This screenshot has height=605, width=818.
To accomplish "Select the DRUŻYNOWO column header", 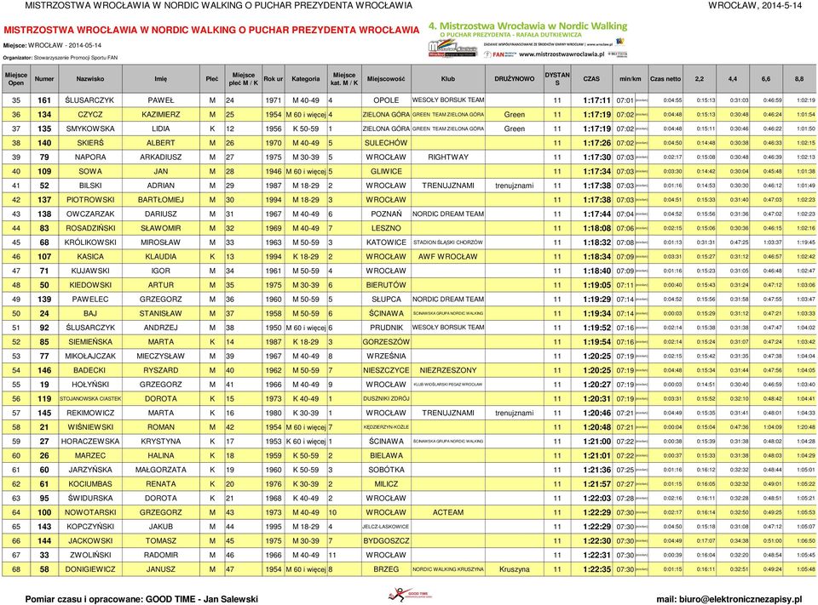I will coord(515,79).
